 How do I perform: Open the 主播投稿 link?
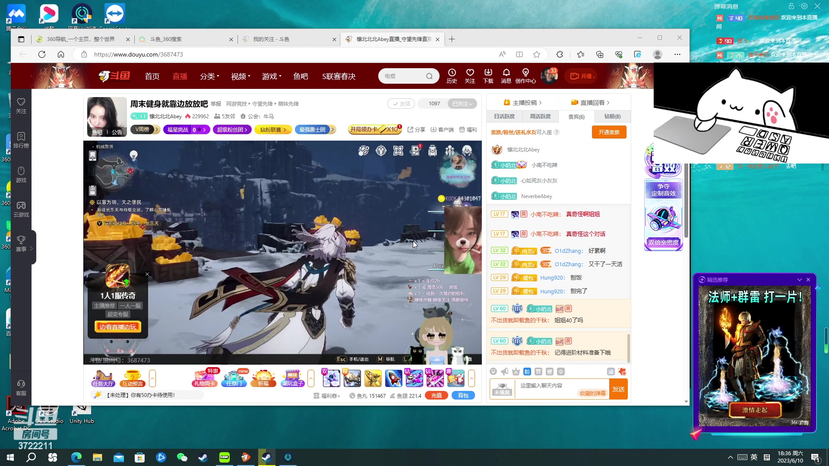[522, 103]
